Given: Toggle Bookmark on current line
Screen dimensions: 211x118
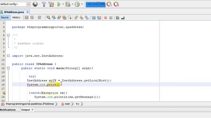Looking at the screenshot, I should (87, 17).
